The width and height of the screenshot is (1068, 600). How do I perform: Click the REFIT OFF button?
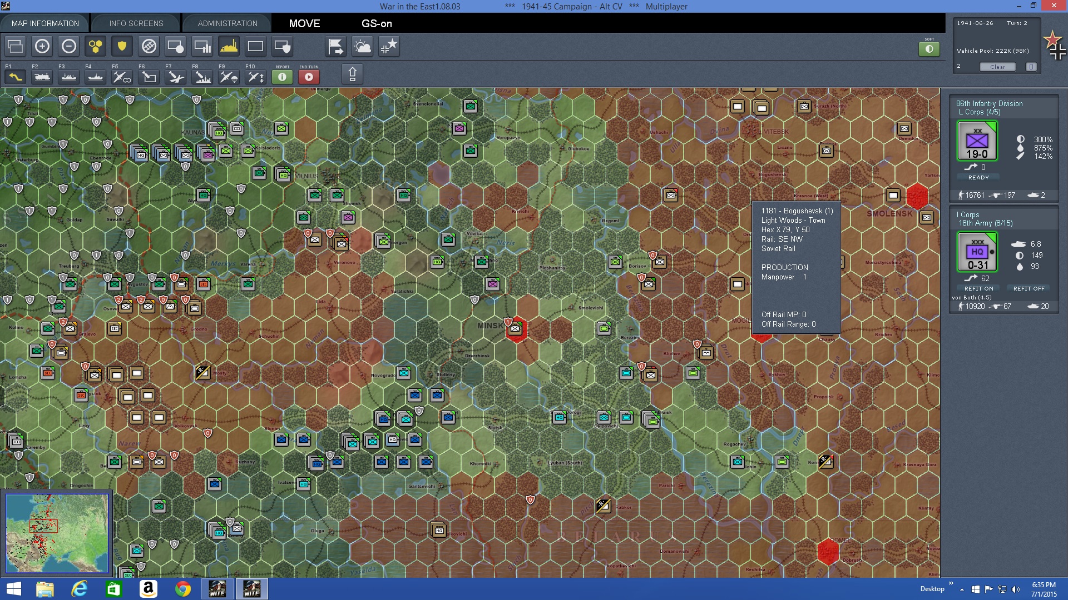1029,288
